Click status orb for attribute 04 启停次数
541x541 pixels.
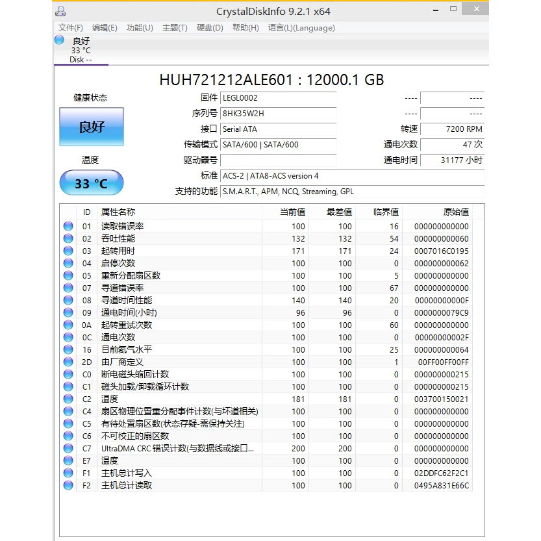point(68,263)
